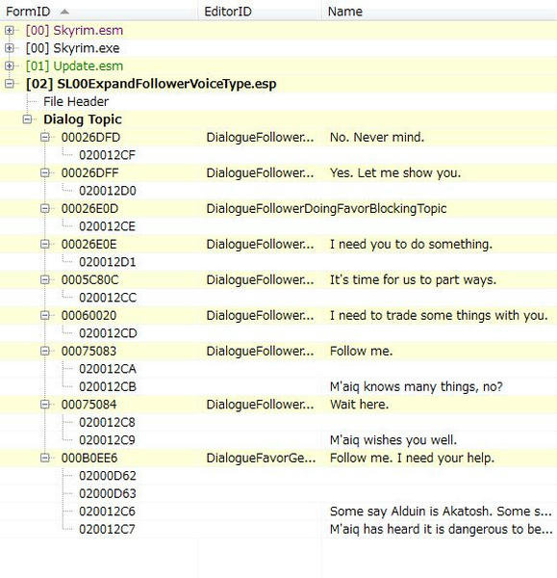The image size is (557, 578).
Task: Click the name 'Follow me.'
Action: click(x=361, y=351)
